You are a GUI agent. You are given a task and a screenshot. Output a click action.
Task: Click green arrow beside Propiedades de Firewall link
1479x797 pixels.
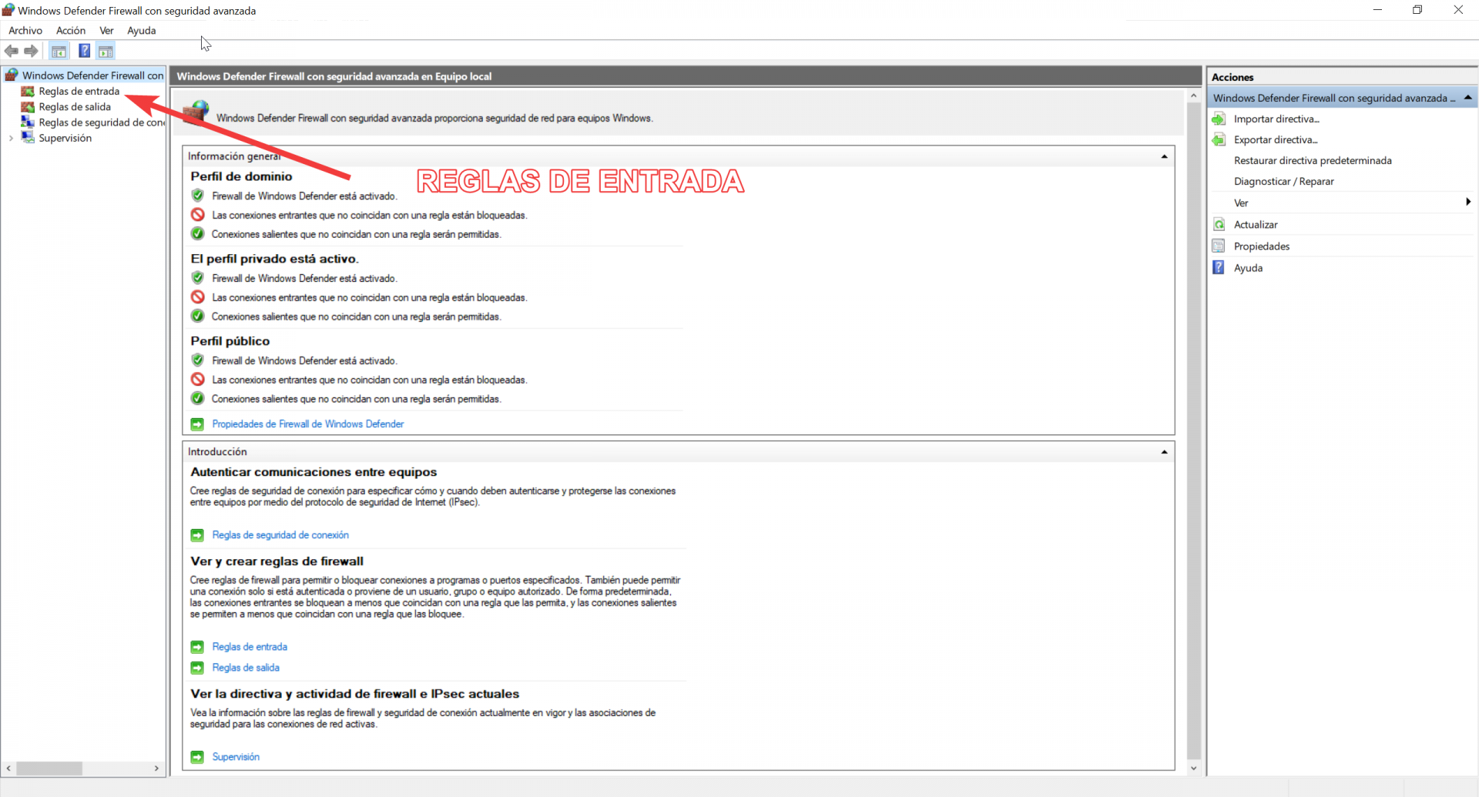(197, 424)
